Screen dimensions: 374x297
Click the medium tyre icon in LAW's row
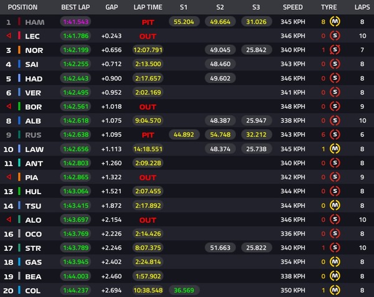[x=335, y=149]
